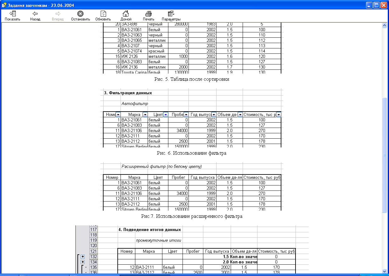This screenshot has width=389, height=276.
Task: Click row header 118
Action: [x=94, y=235]
